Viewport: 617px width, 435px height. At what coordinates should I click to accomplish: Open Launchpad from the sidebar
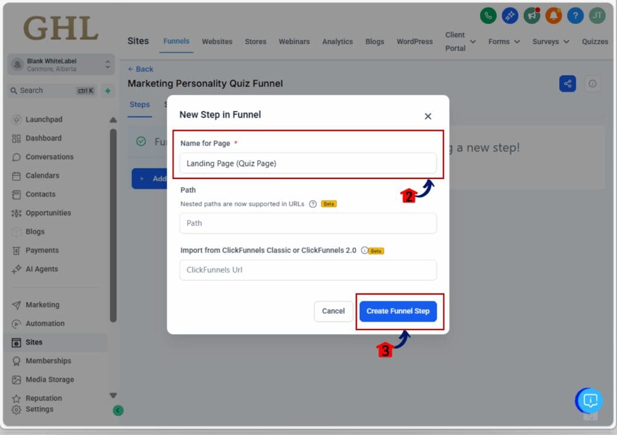[x=43, y=119]
